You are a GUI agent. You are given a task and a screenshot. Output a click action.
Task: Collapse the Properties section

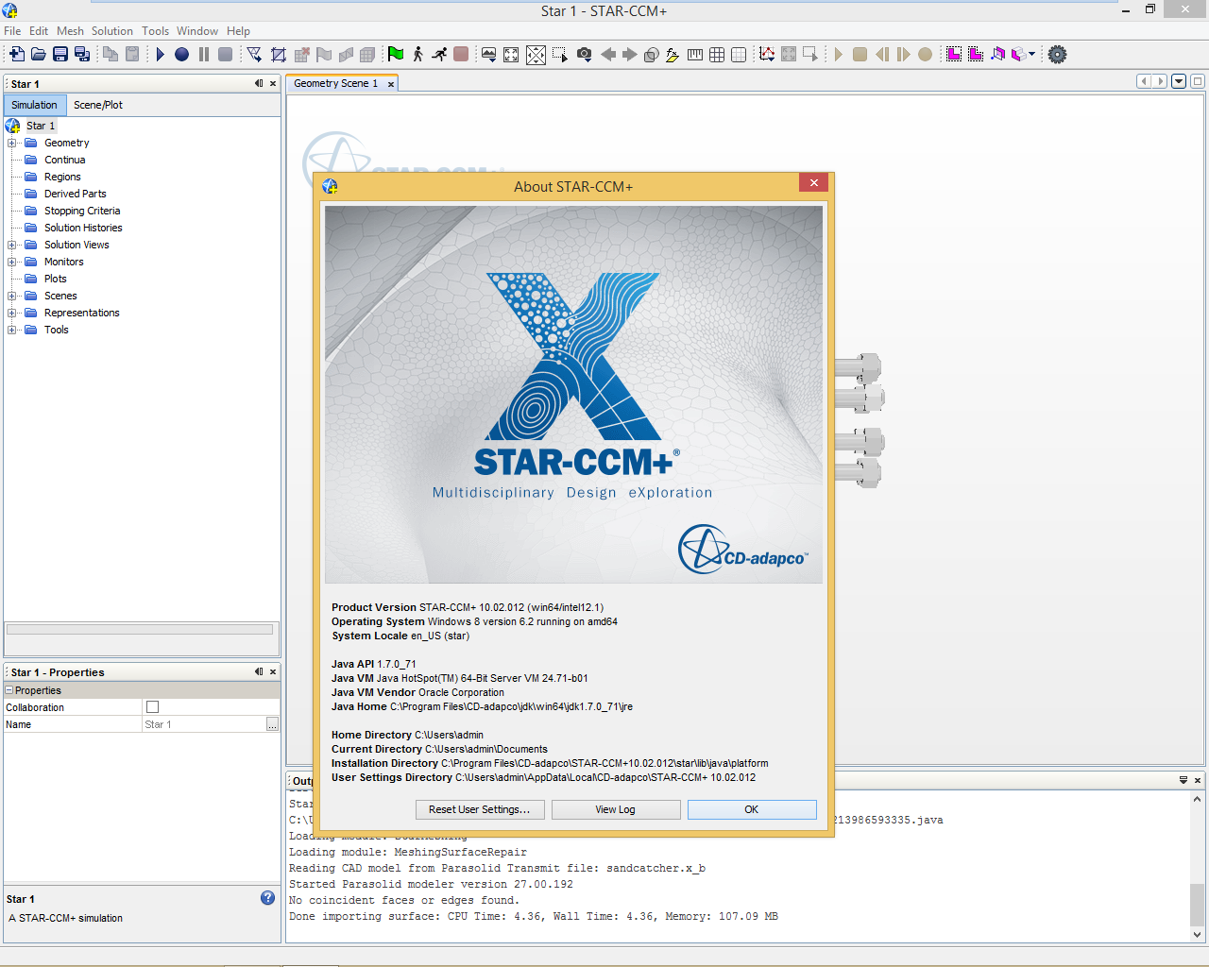(9, 690)
